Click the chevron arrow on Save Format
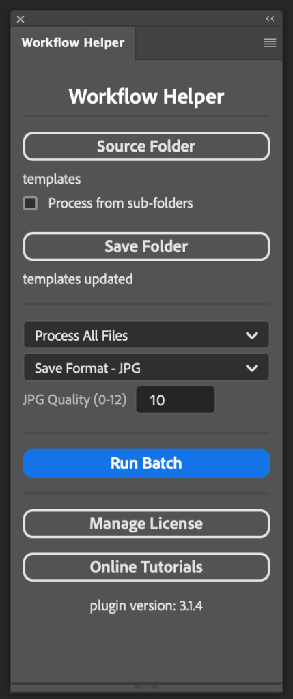The image size is (293, 699). (x=252, y=368)
